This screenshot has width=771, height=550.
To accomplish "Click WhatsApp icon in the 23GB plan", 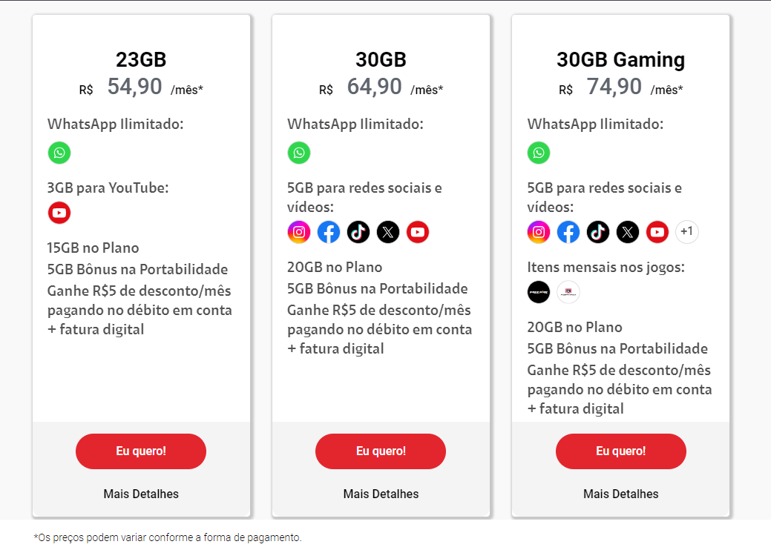I will (59, 153).
